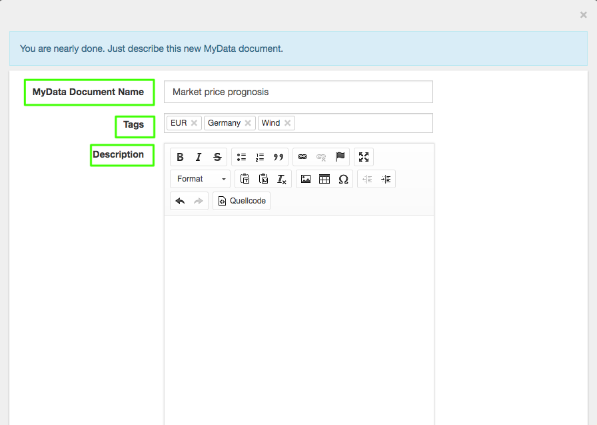Click the insert link icon
Screen dimensions: 597x425
[x=302, y=157]
